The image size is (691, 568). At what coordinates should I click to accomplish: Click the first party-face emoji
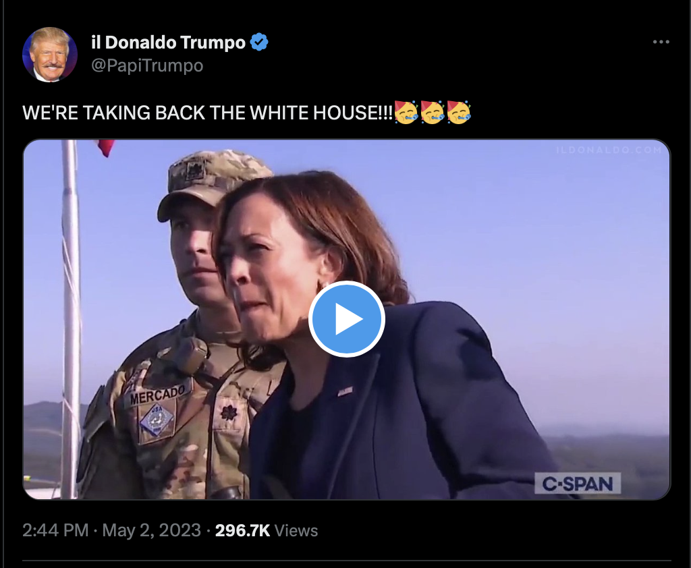(406, 113)
